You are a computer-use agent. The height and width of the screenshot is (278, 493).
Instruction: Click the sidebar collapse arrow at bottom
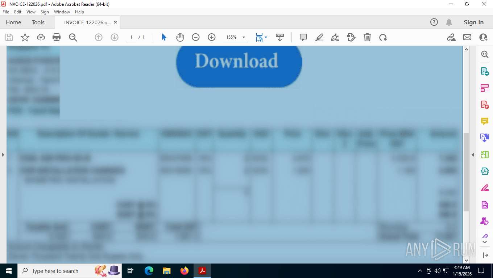pyautogui.click(x=485, y=255)
